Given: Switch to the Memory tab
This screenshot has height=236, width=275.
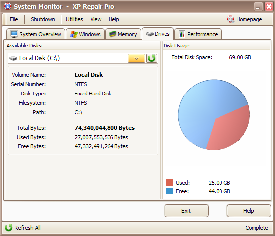Looking at the screenshot, I should click(x=123, y=34).
